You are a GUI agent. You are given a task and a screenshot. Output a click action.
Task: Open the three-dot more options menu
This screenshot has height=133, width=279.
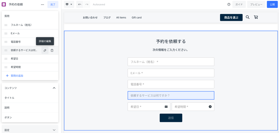tap(42, 4)
